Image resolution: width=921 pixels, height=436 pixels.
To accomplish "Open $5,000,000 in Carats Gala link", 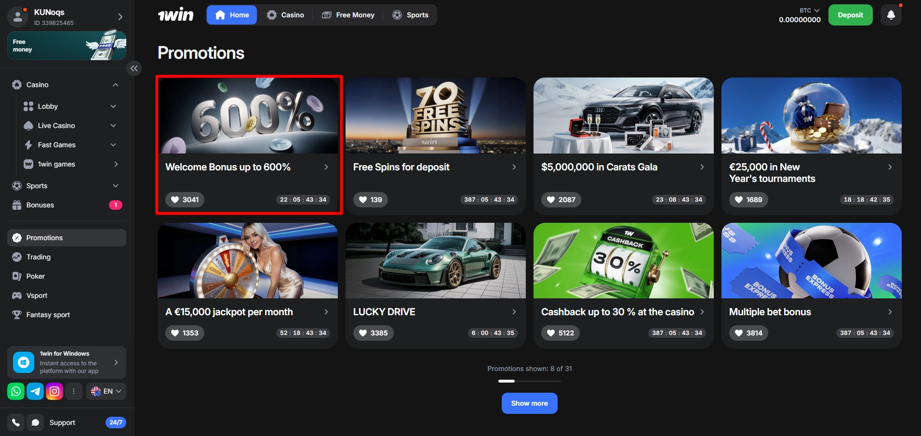I will pyautogui.click(x=599, y=167).
